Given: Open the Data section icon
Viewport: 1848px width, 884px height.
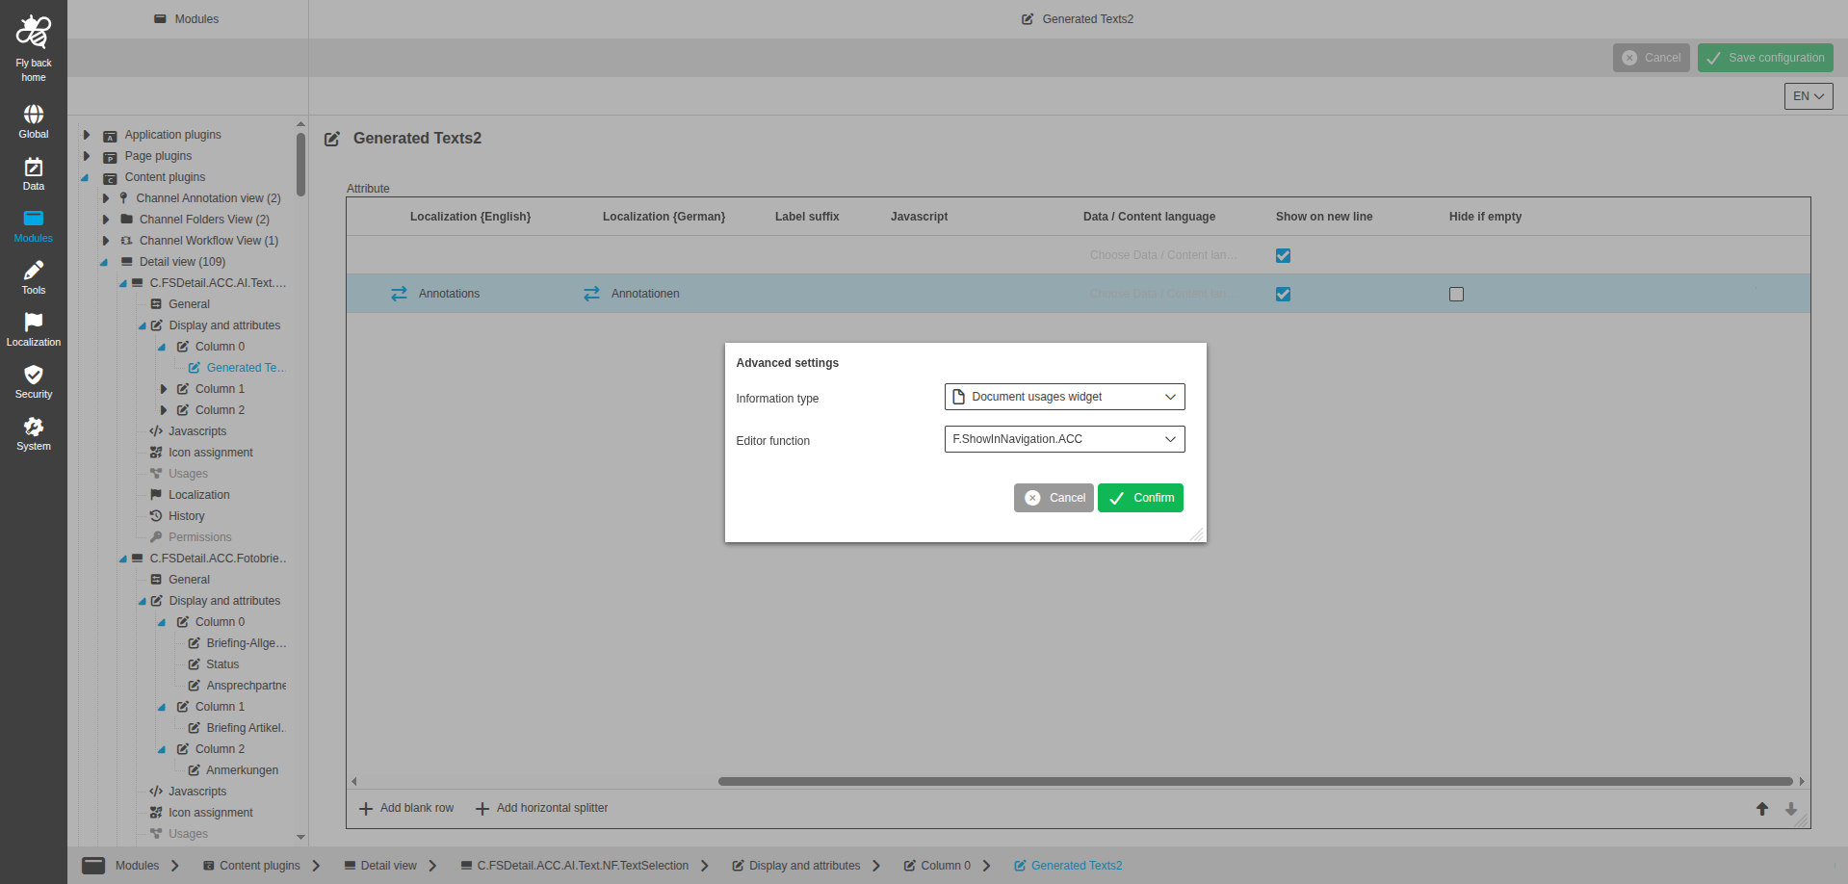Looking at the screenshot, I should [x=34, y=167].
